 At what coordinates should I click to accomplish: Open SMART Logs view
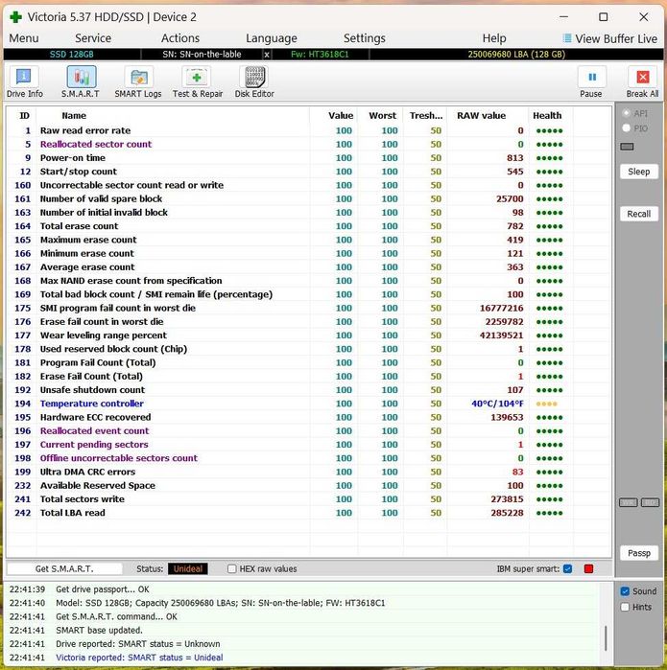coord(138,82)
